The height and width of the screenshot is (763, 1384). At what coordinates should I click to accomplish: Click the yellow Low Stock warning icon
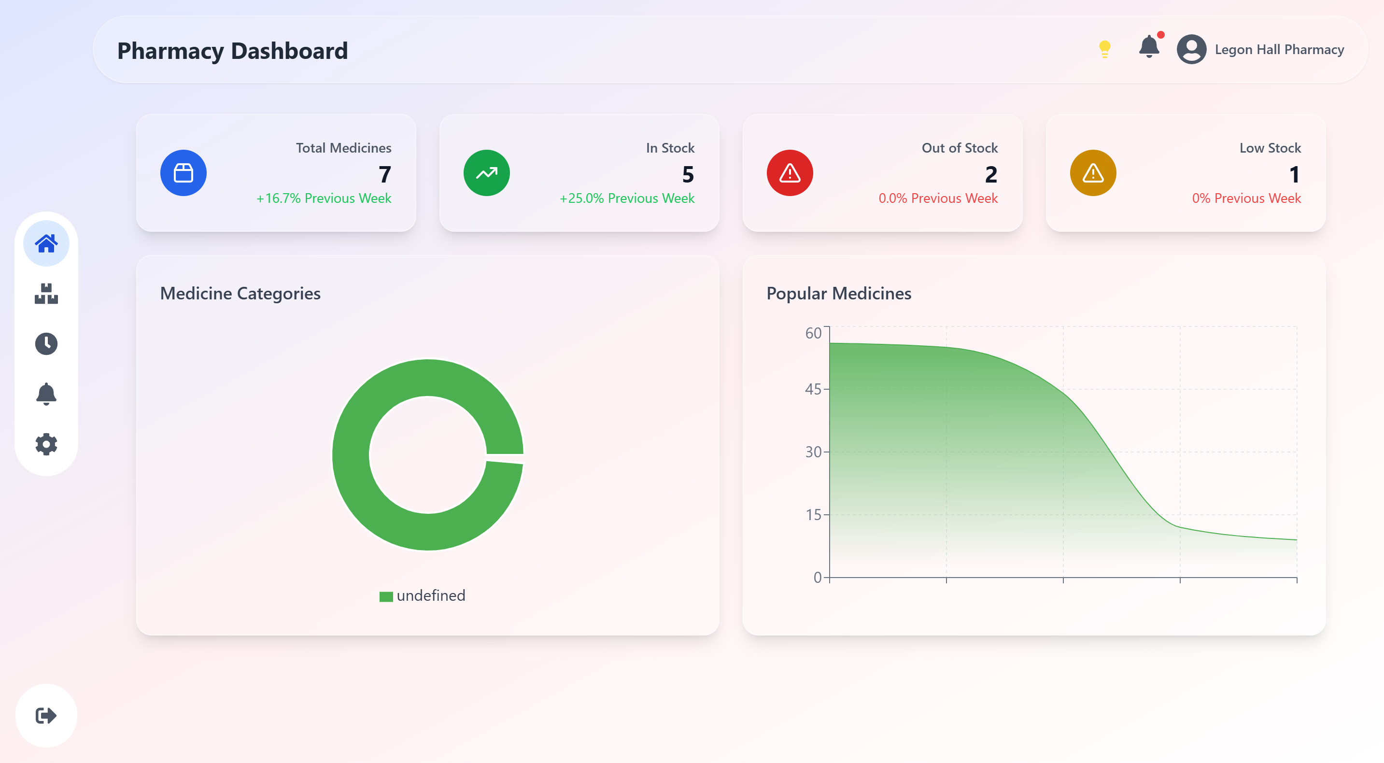pyautogui.click(x=1092, y=173)
